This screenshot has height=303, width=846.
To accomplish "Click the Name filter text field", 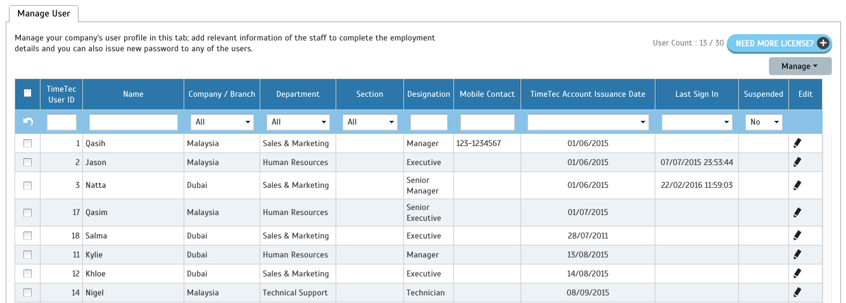I will click(134, 121).
